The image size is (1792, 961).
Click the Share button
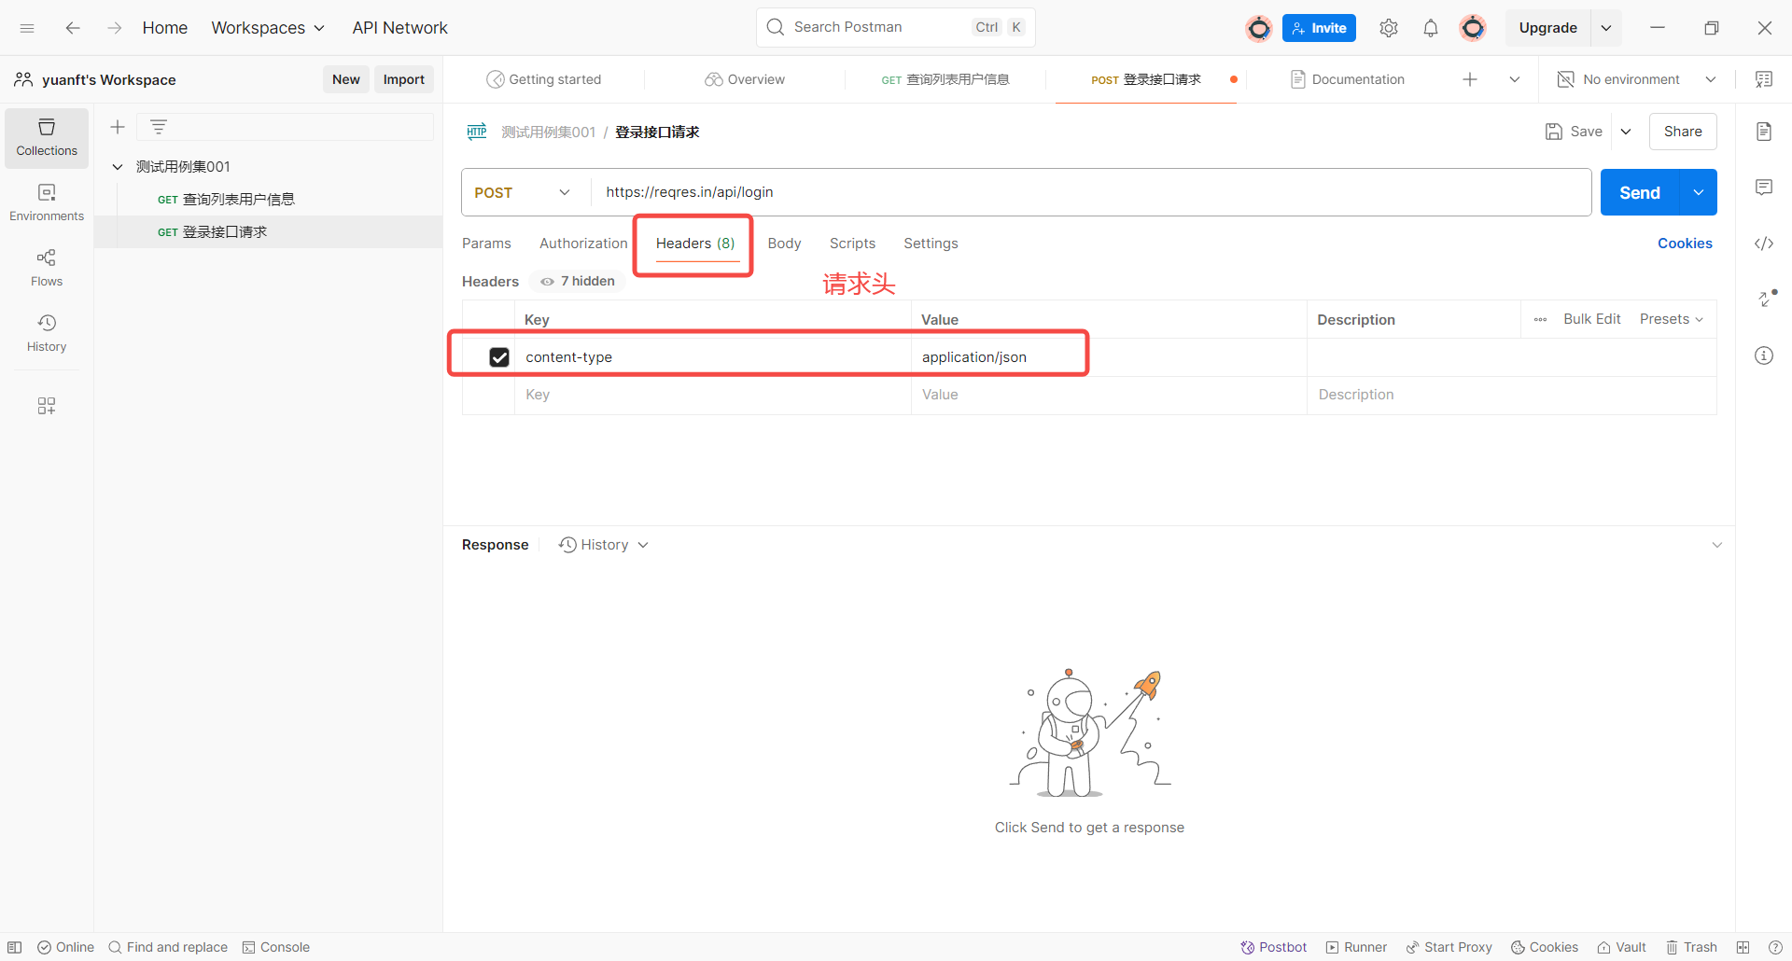(1683, 132)
